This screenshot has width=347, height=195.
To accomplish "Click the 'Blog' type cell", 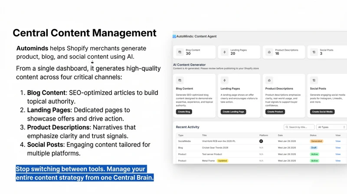I will coord(180,148).
